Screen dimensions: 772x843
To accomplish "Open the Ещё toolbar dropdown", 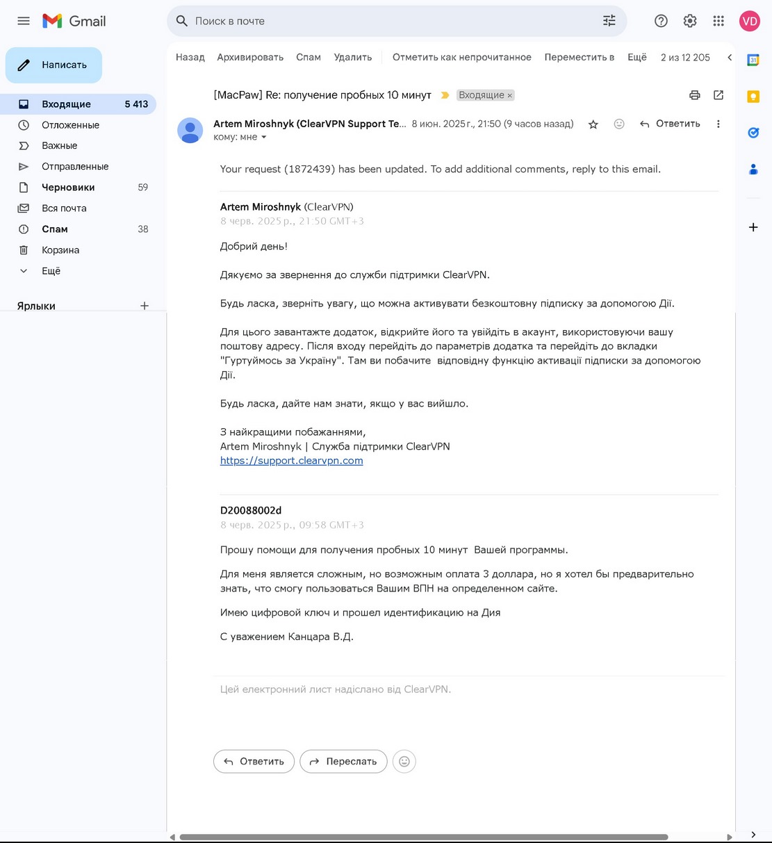I will (637, 58).
